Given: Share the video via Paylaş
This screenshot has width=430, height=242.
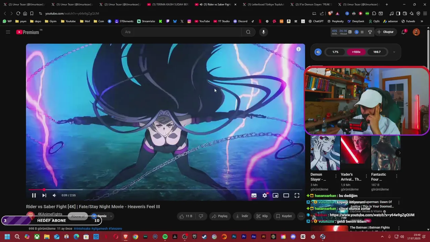Looking at the screenshot, I should coord(220,216).
